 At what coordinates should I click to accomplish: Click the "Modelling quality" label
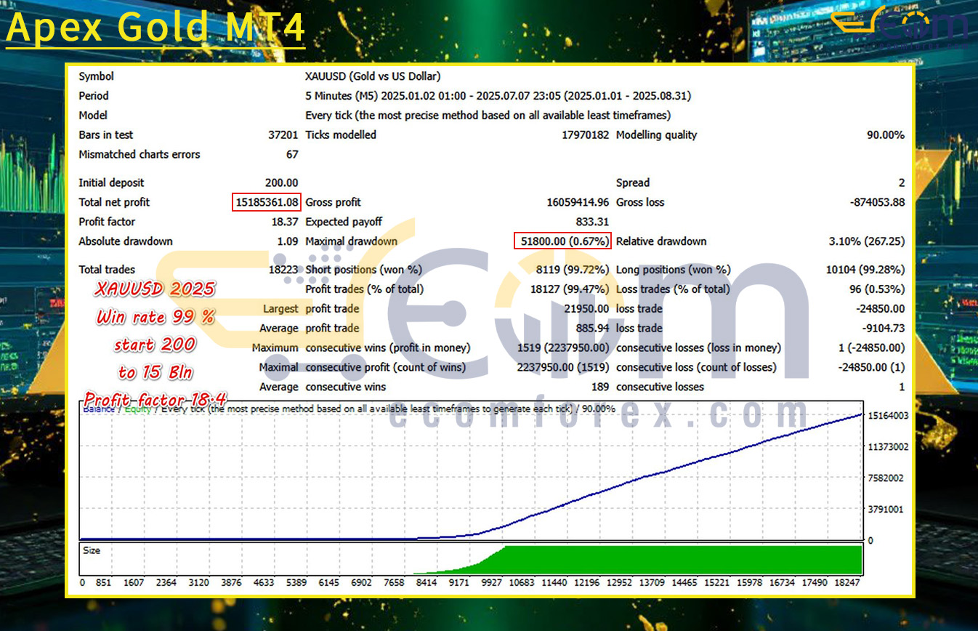pos(656,135)
